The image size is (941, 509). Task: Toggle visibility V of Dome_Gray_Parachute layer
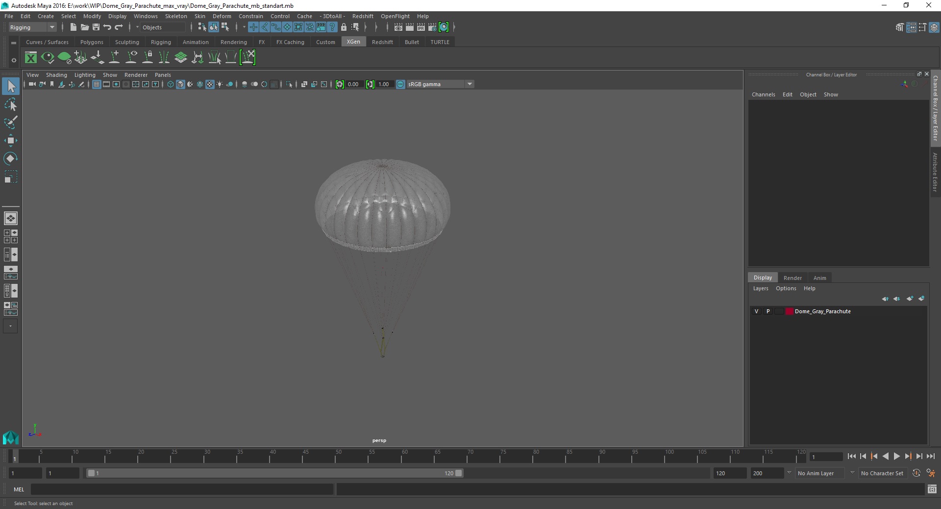[x=756, y=311]
